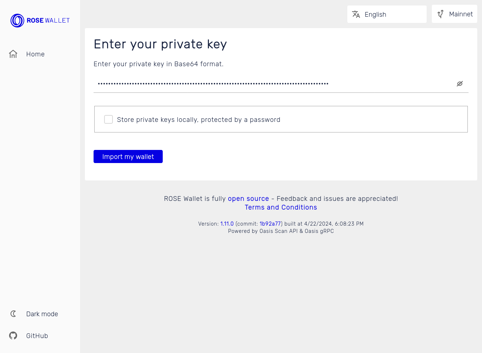This screenshot has width=482, height=353.
Task: Navigate to Home in the sidebar
Action: [35, 54]
